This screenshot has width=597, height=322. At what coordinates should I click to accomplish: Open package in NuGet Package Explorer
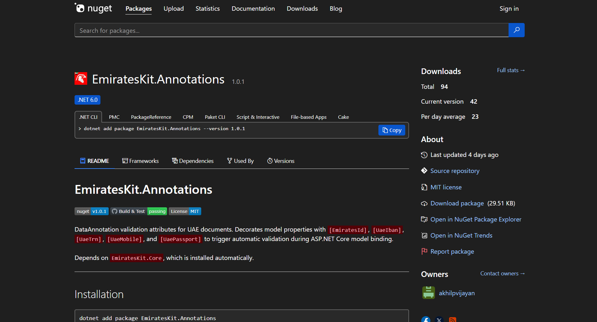pyautogui.click(x=475, y=219)
